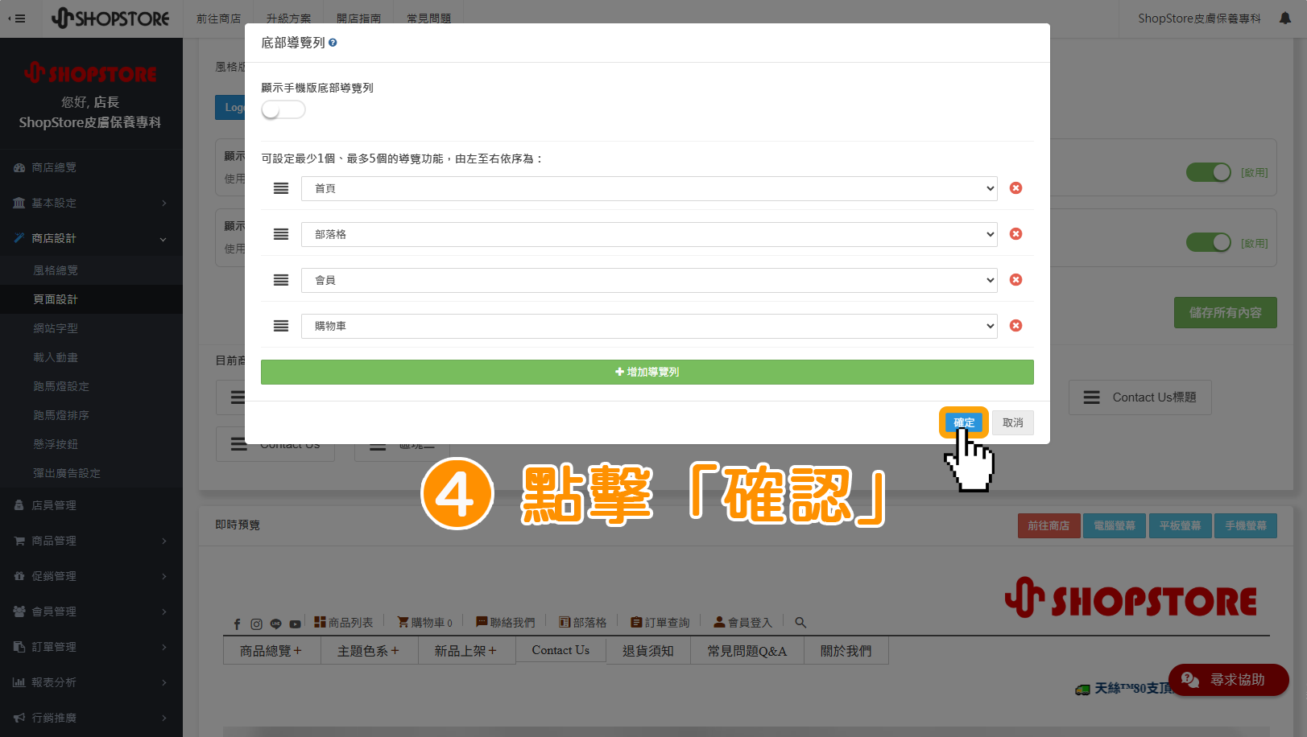The width and height of the screenshot is (1307, 737).
Task: Click the red 前往商店 preview button
Action: (1048, 525)
